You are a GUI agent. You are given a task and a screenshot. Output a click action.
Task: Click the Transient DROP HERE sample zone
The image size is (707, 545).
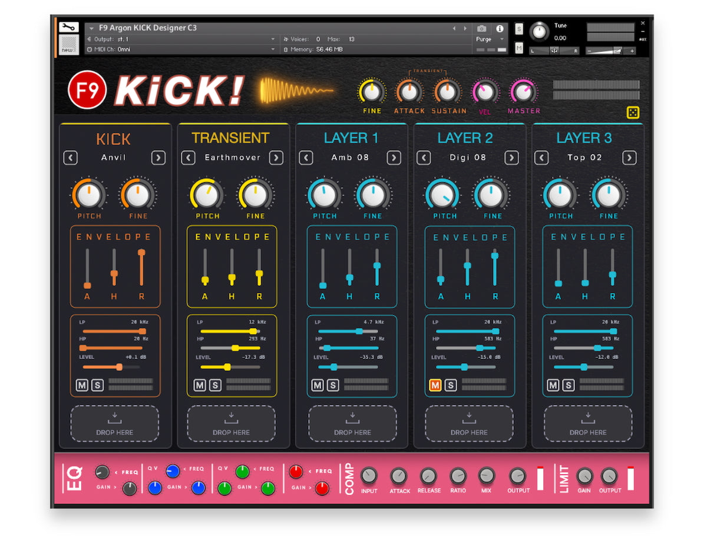(x=232, y=423)
